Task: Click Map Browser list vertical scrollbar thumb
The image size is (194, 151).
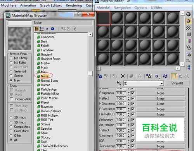Action: 90,74
